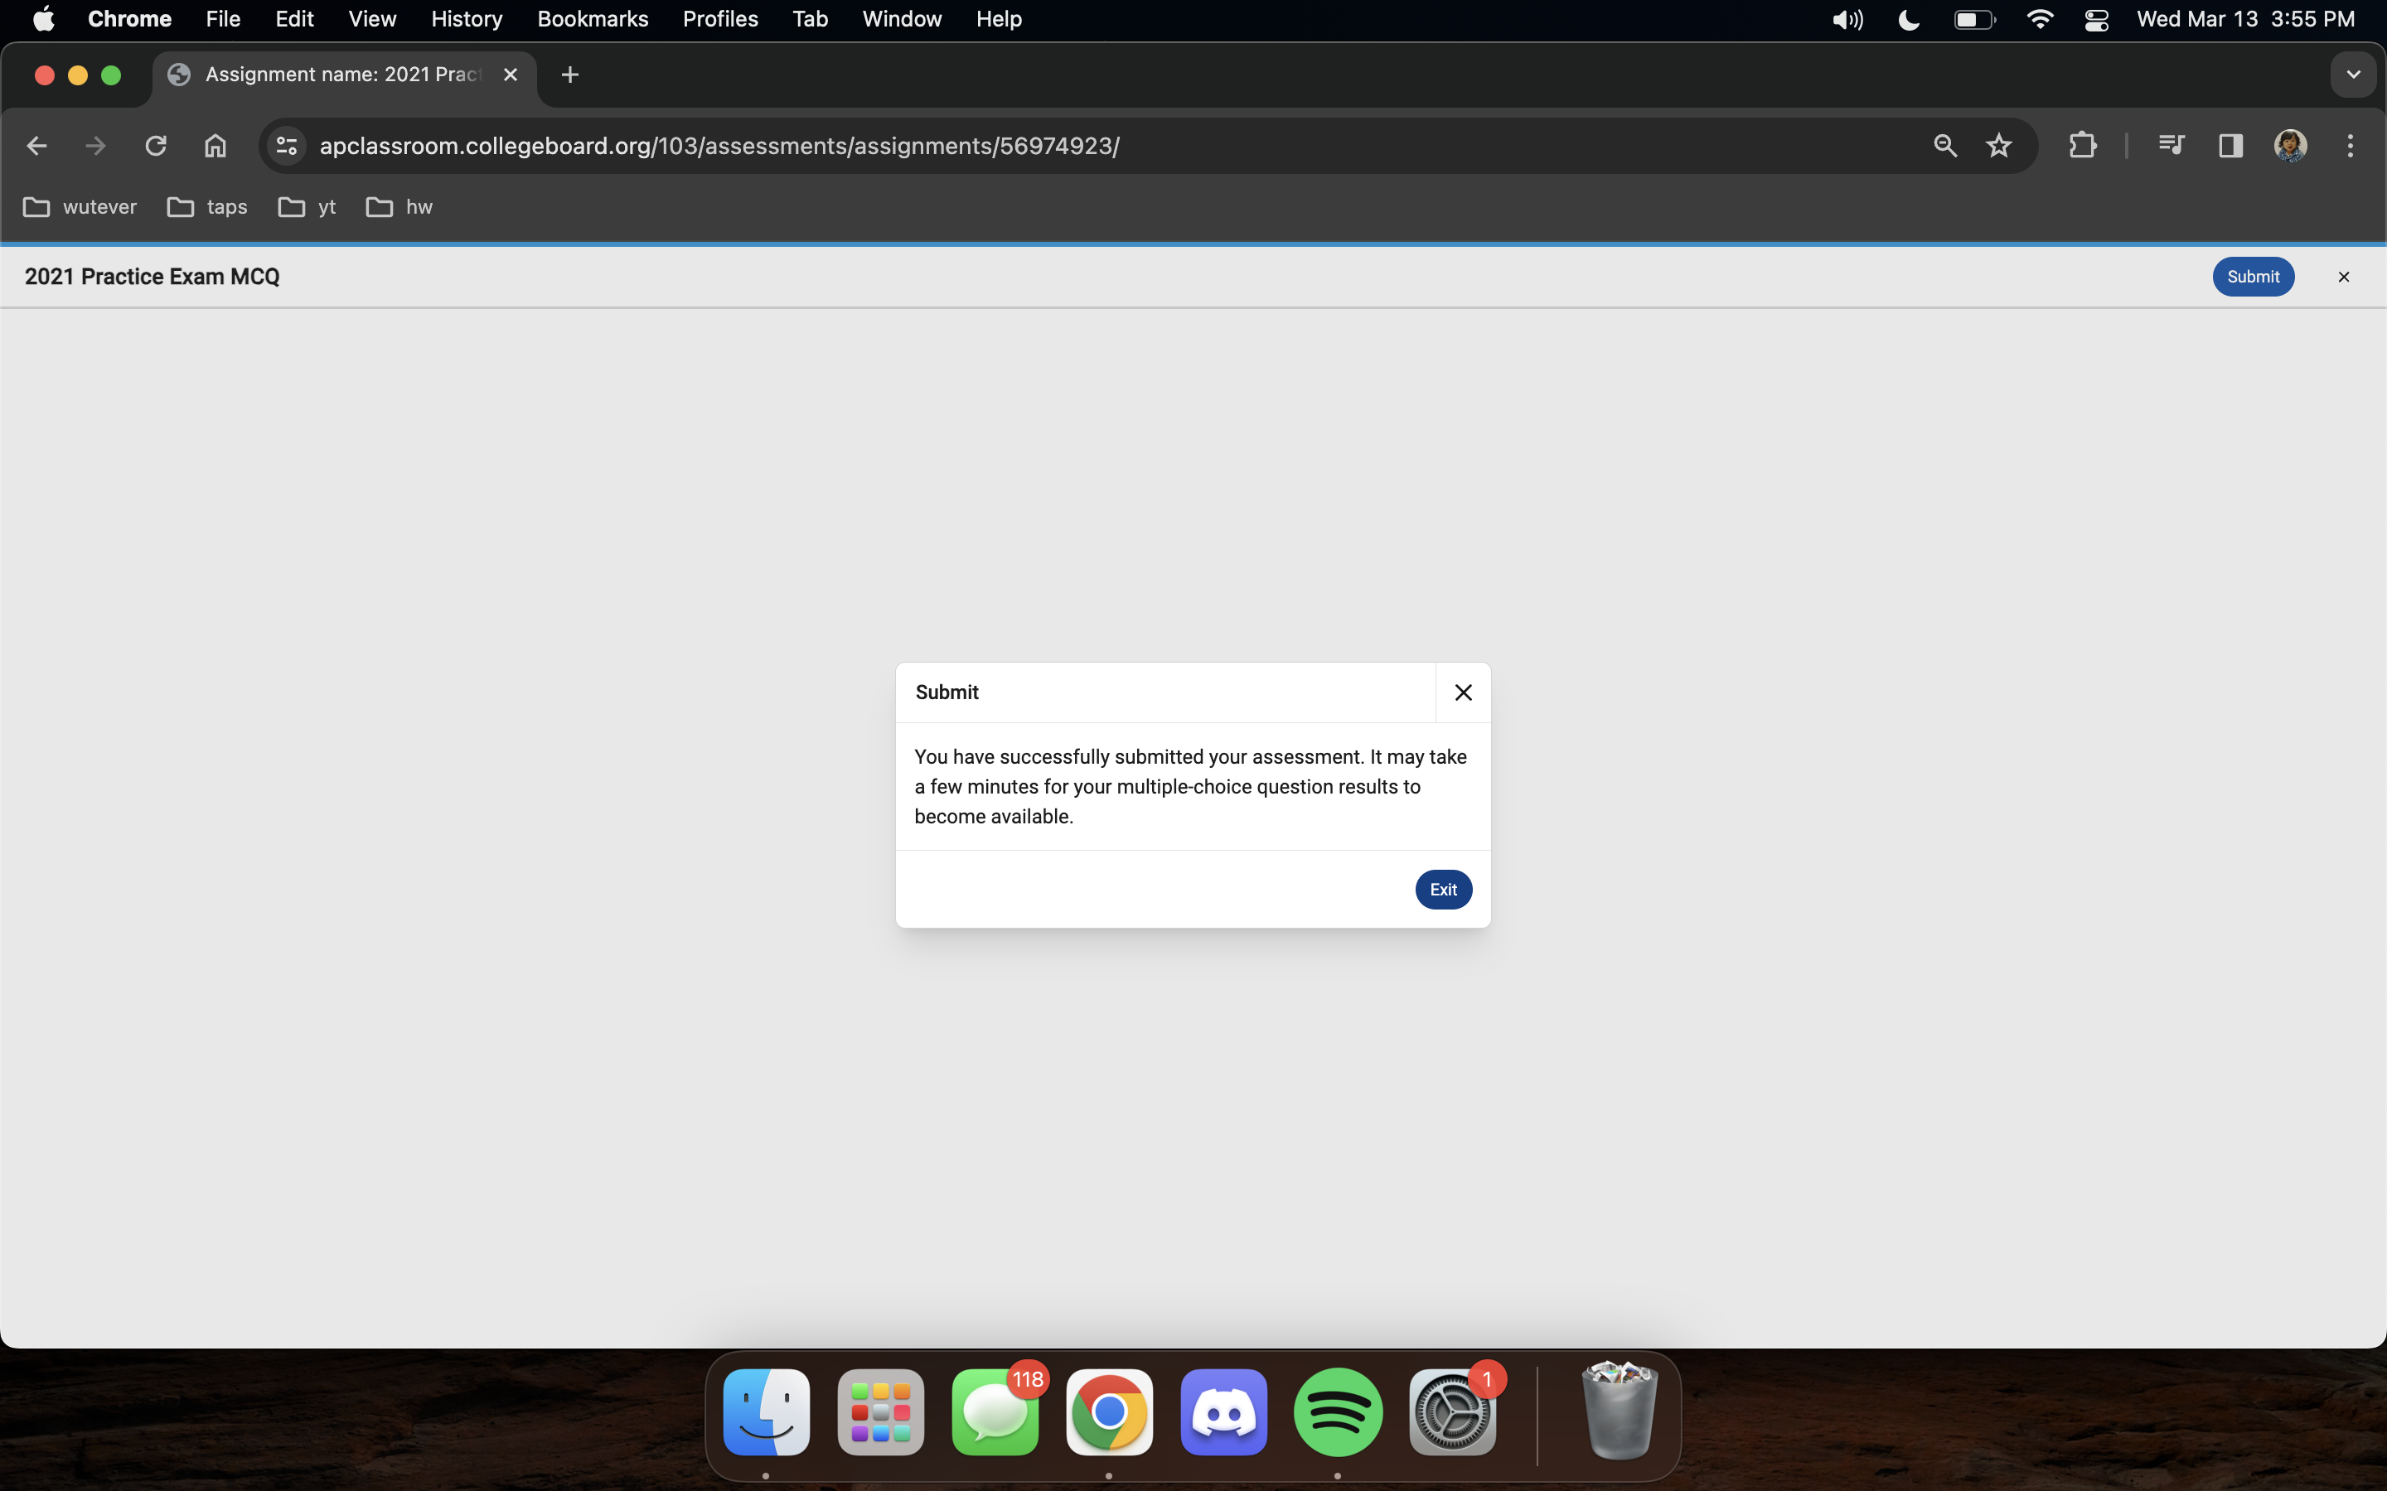Click the Exit button in dialog
The height and width of the screenshot is (1491, 2387).
(1443, 890)
